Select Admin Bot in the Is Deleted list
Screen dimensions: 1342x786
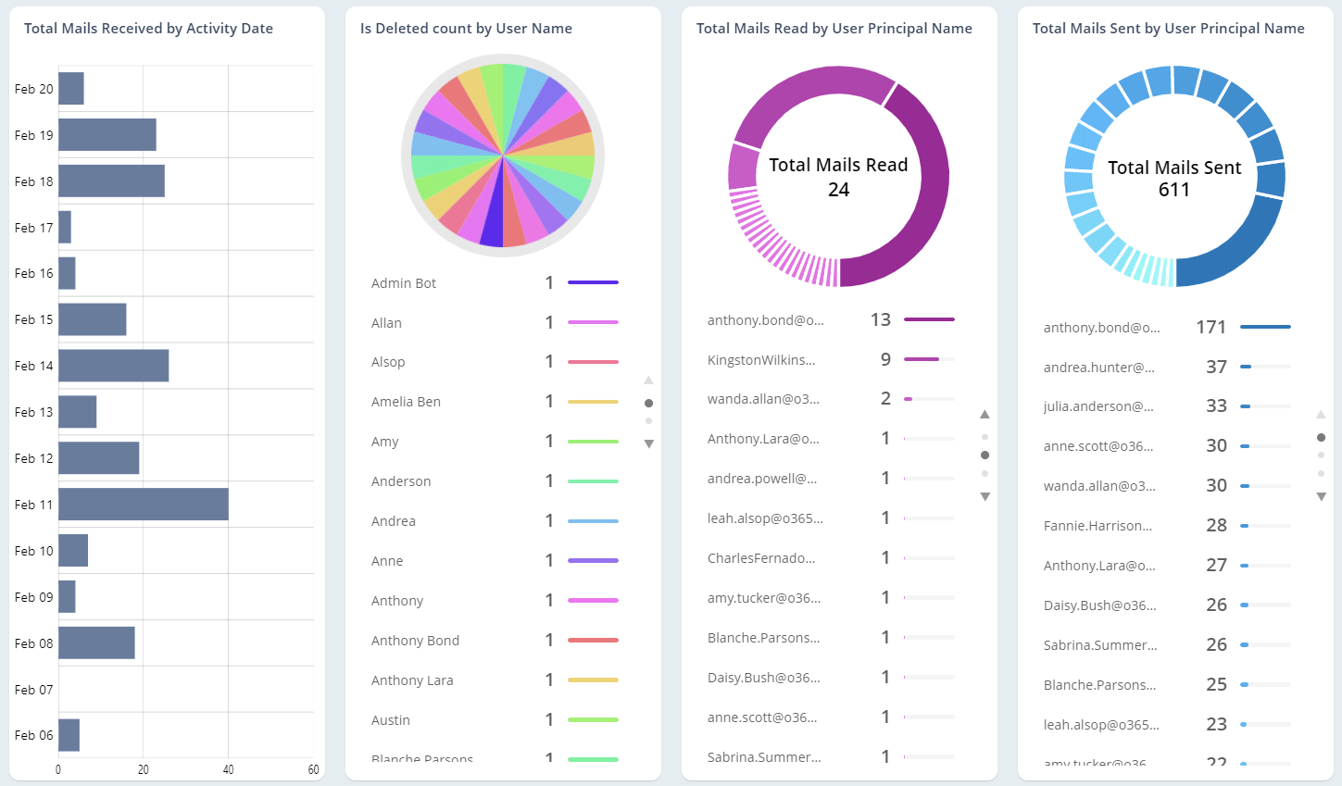[x=404, y=282]
